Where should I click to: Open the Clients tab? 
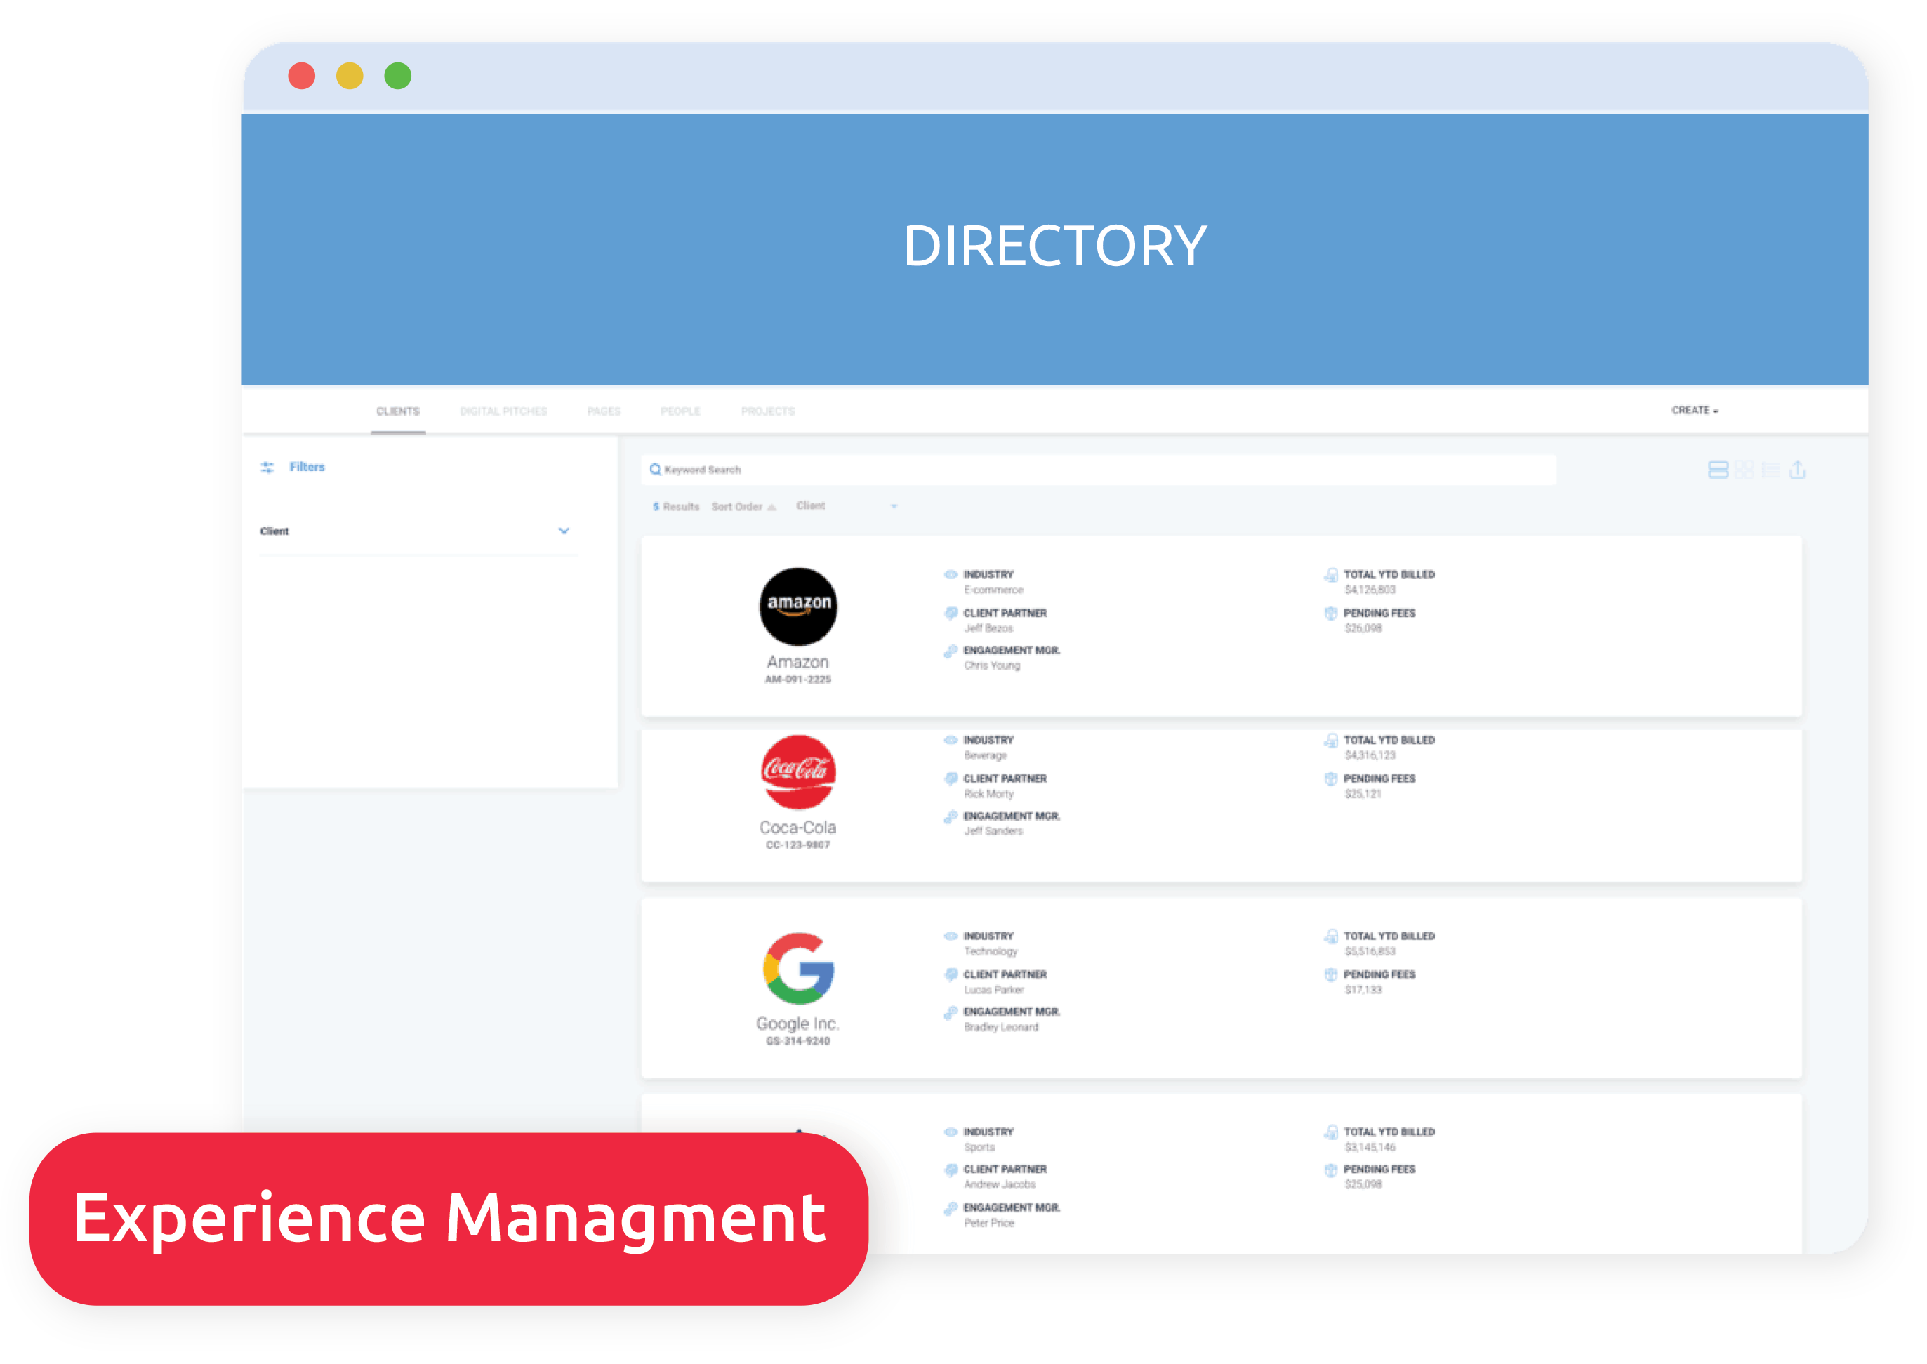pyautogui.click(x=398, y=411)
